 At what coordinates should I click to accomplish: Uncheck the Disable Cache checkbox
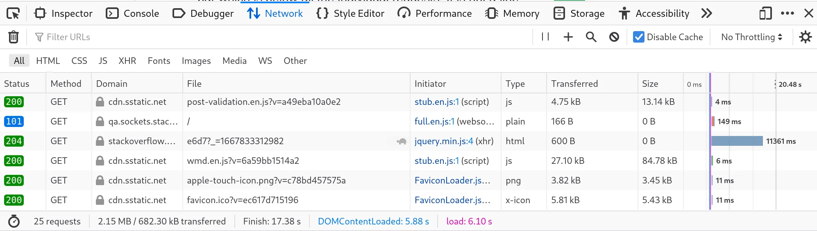pos(638,37)
